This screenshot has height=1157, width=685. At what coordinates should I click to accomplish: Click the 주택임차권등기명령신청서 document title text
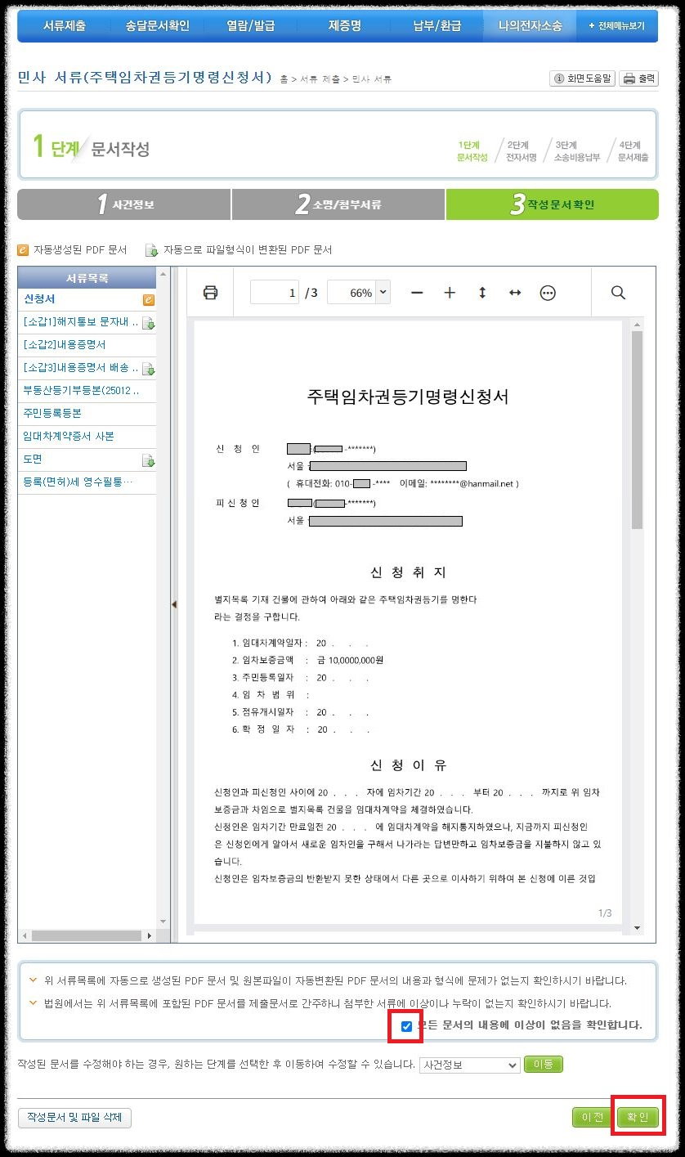[408, 397]
